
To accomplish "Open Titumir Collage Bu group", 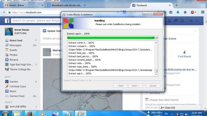I will (x=21, y=69).
